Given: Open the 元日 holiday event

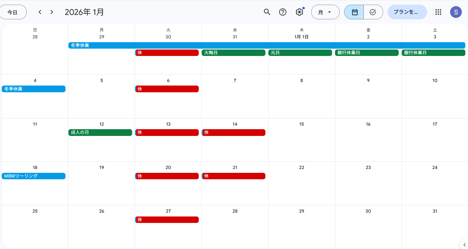Looking at the screenshot, I should [300, 53].
